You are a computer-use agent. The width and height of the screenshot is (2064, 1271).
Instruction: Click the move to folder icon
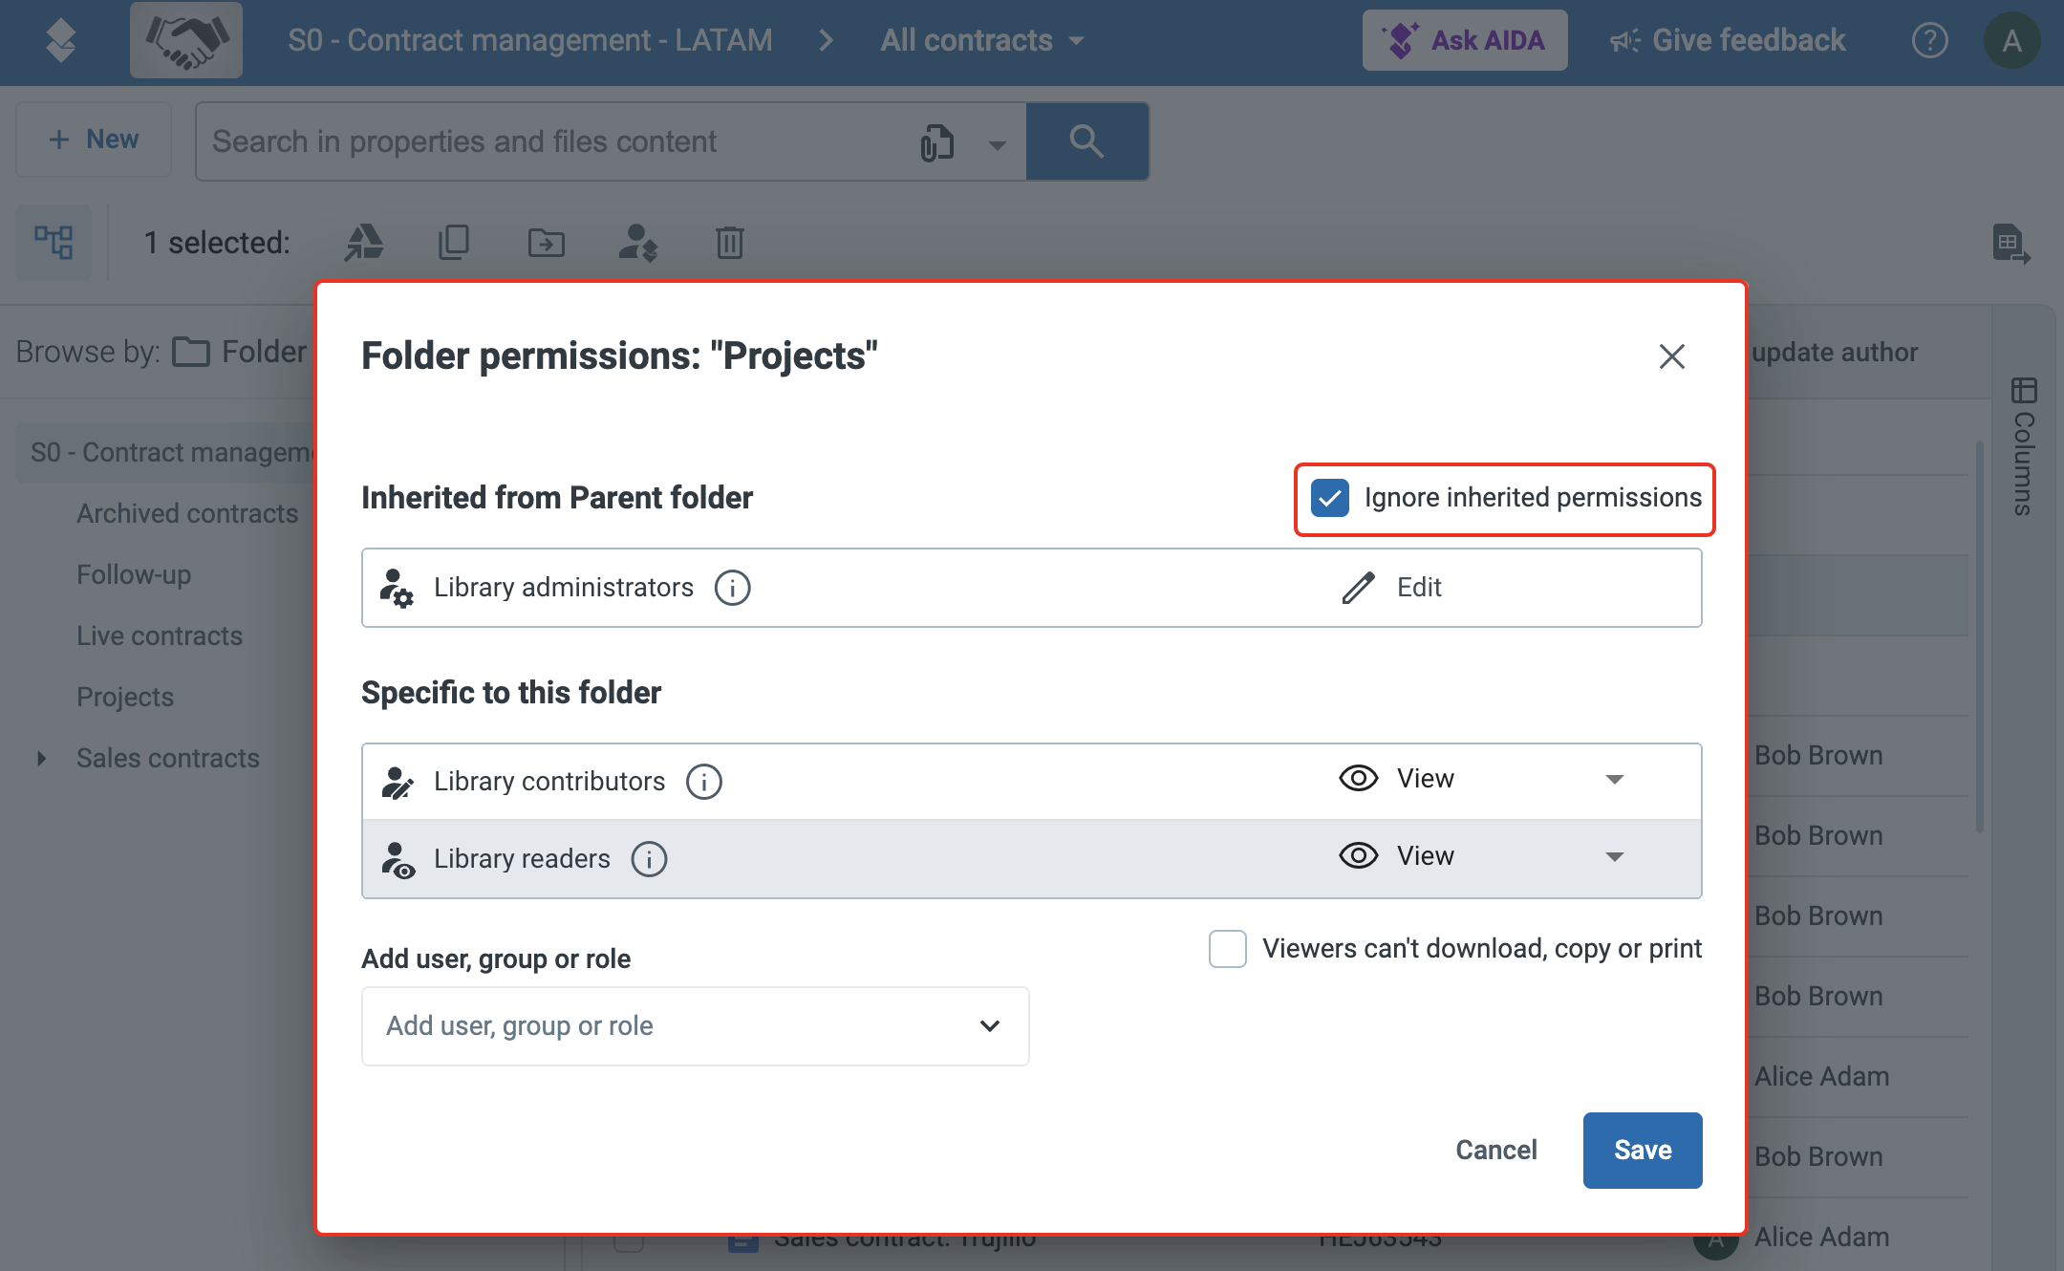point(546,243)
